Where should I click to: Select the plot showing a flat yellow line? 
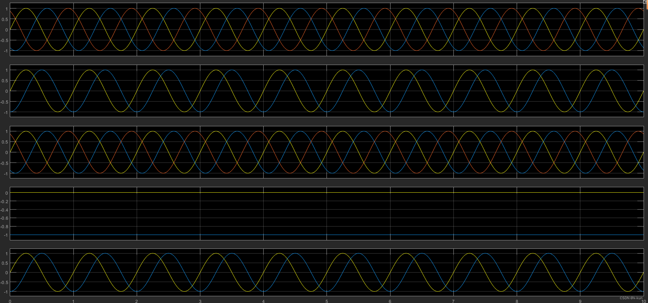point(327,214)
